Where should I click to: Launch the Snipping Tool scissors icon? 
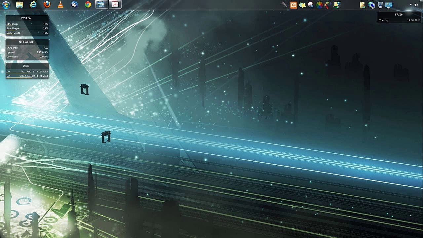tap(311, 5)
